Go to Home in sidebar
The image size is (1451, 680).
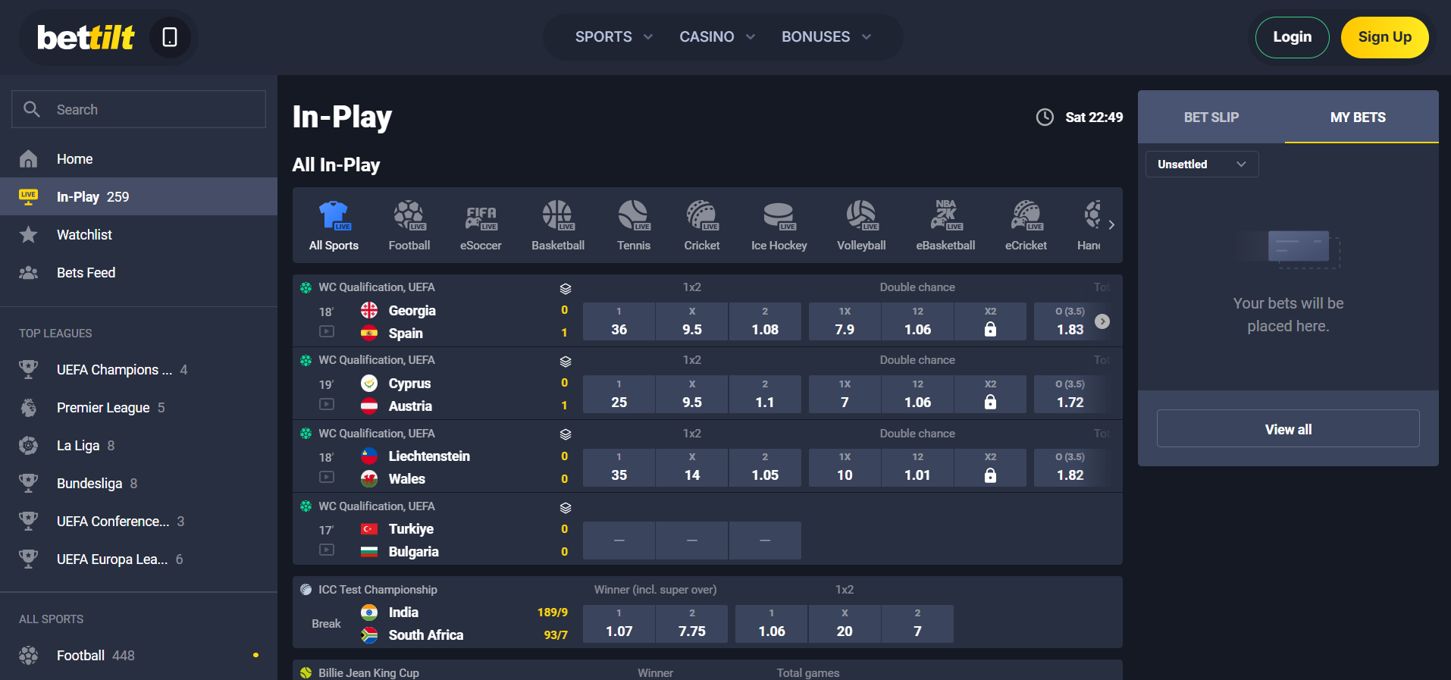pyautogui.click(x=139, y=159)
